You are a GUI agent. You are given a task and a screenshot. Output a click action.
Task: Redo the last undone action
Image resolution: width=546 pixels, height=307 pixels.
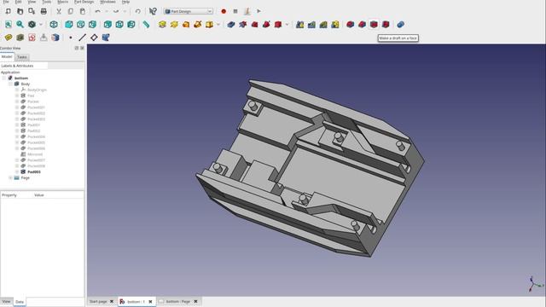pyautogui.click(x=116, y=11)
